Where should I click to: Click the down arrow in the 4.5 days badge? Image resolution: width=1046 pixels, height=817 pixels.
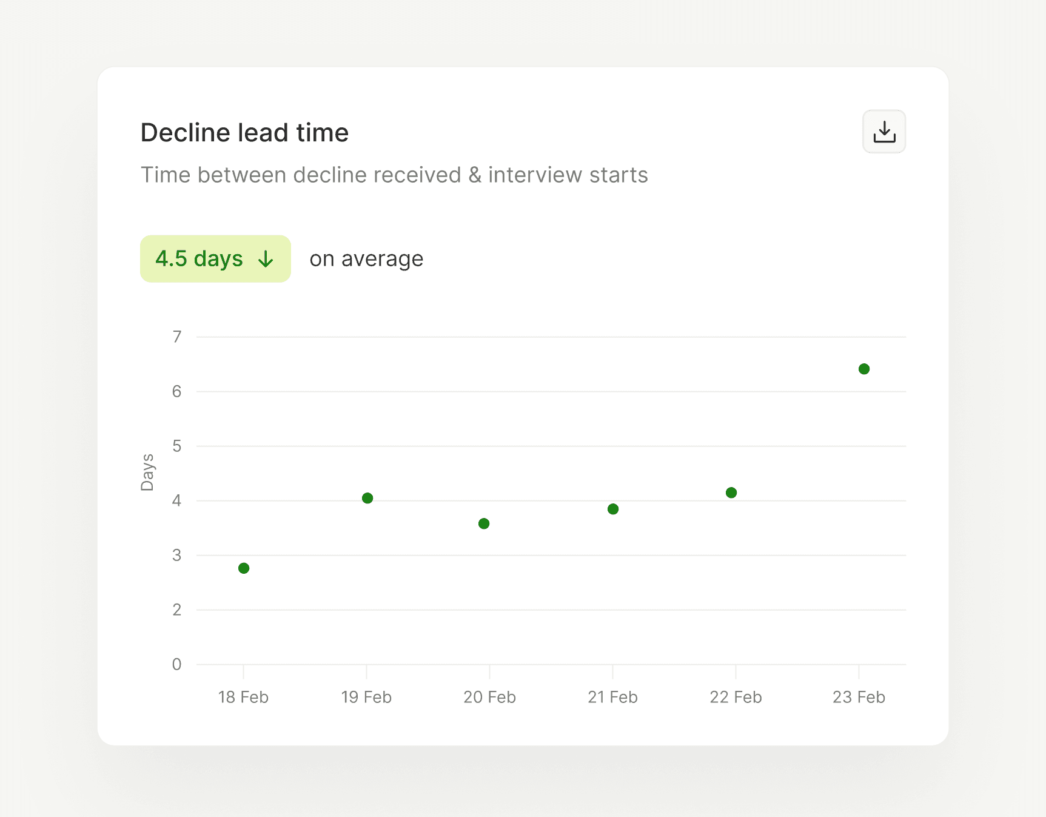click(x=266, y=260)
